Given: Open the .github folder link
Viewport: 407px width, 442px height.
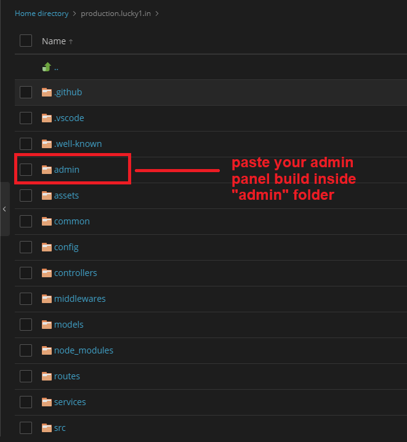Looking at the screenshot, I should 68,92.
